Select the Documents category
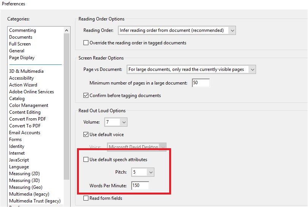This screenshot has width=308, height=207. (20, 37)
